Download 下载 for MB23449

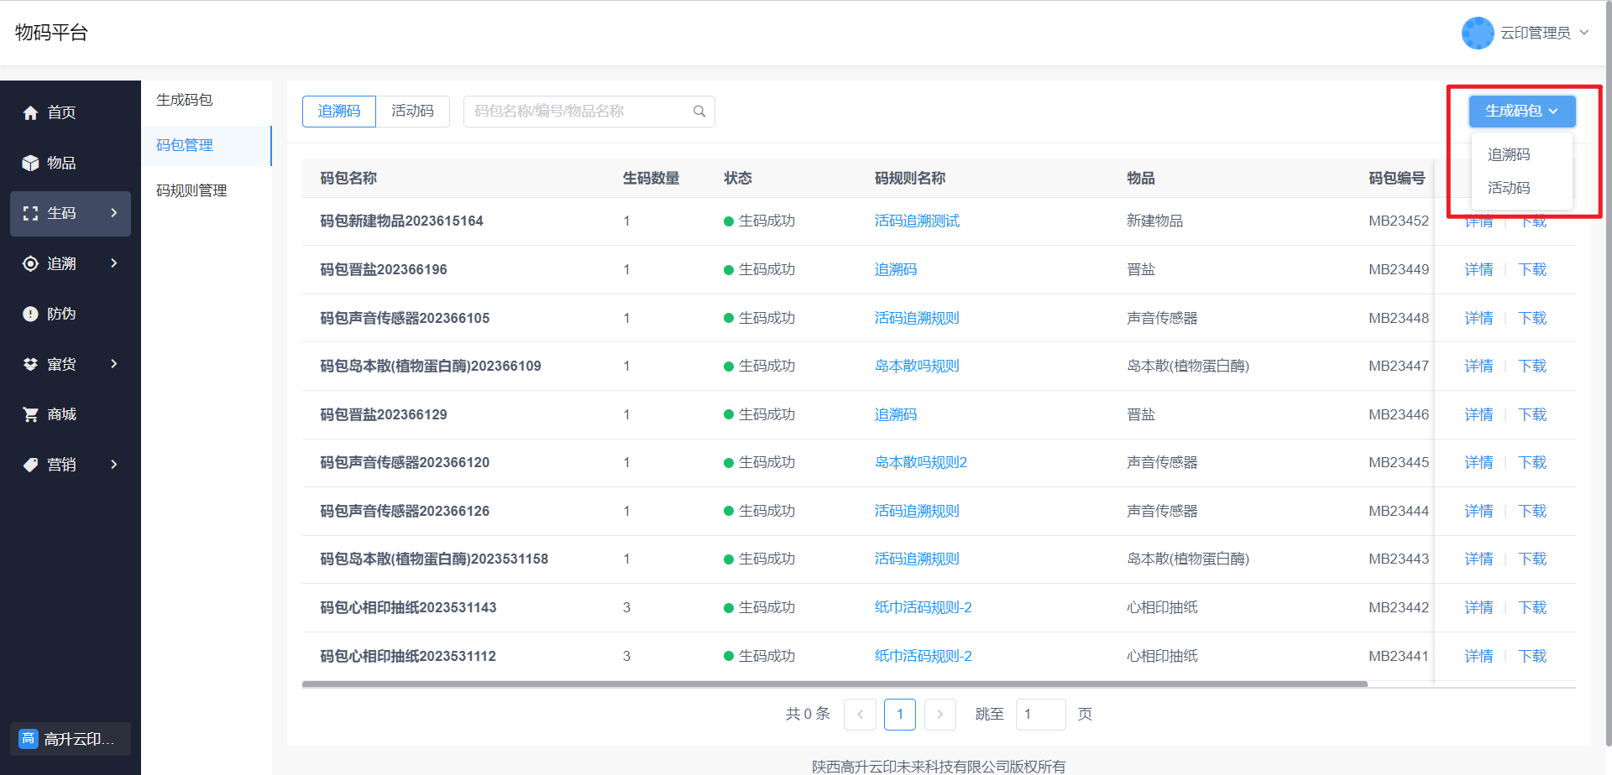(x=1532, y=270)
